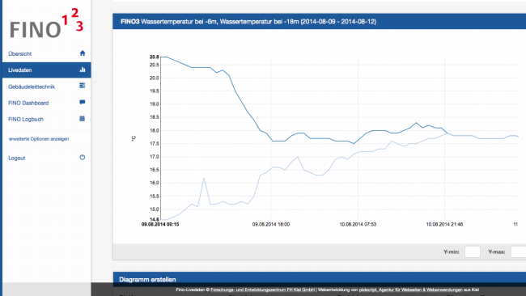Click x-axis label 09.08.2014 18:00
Screen dimensions: 526x296
pos(271,224)
